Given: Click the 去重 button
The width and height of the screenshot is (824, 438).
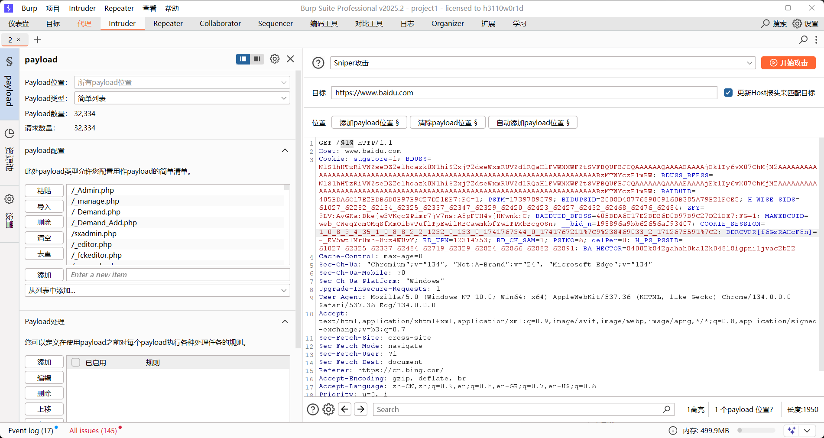Looking at the screenshot, I should (44, 253).
